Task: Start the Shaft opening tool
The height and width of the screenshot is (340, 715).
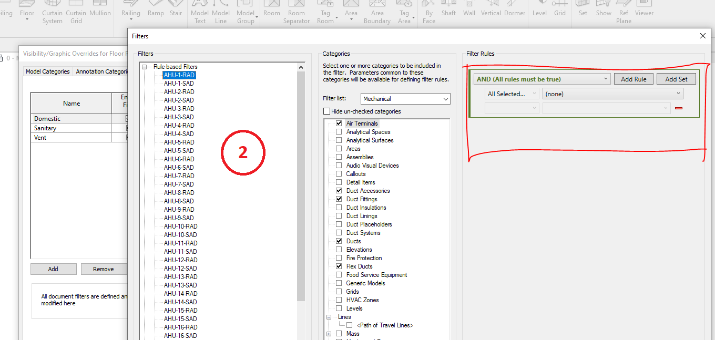Action: [x=448, y=9]
